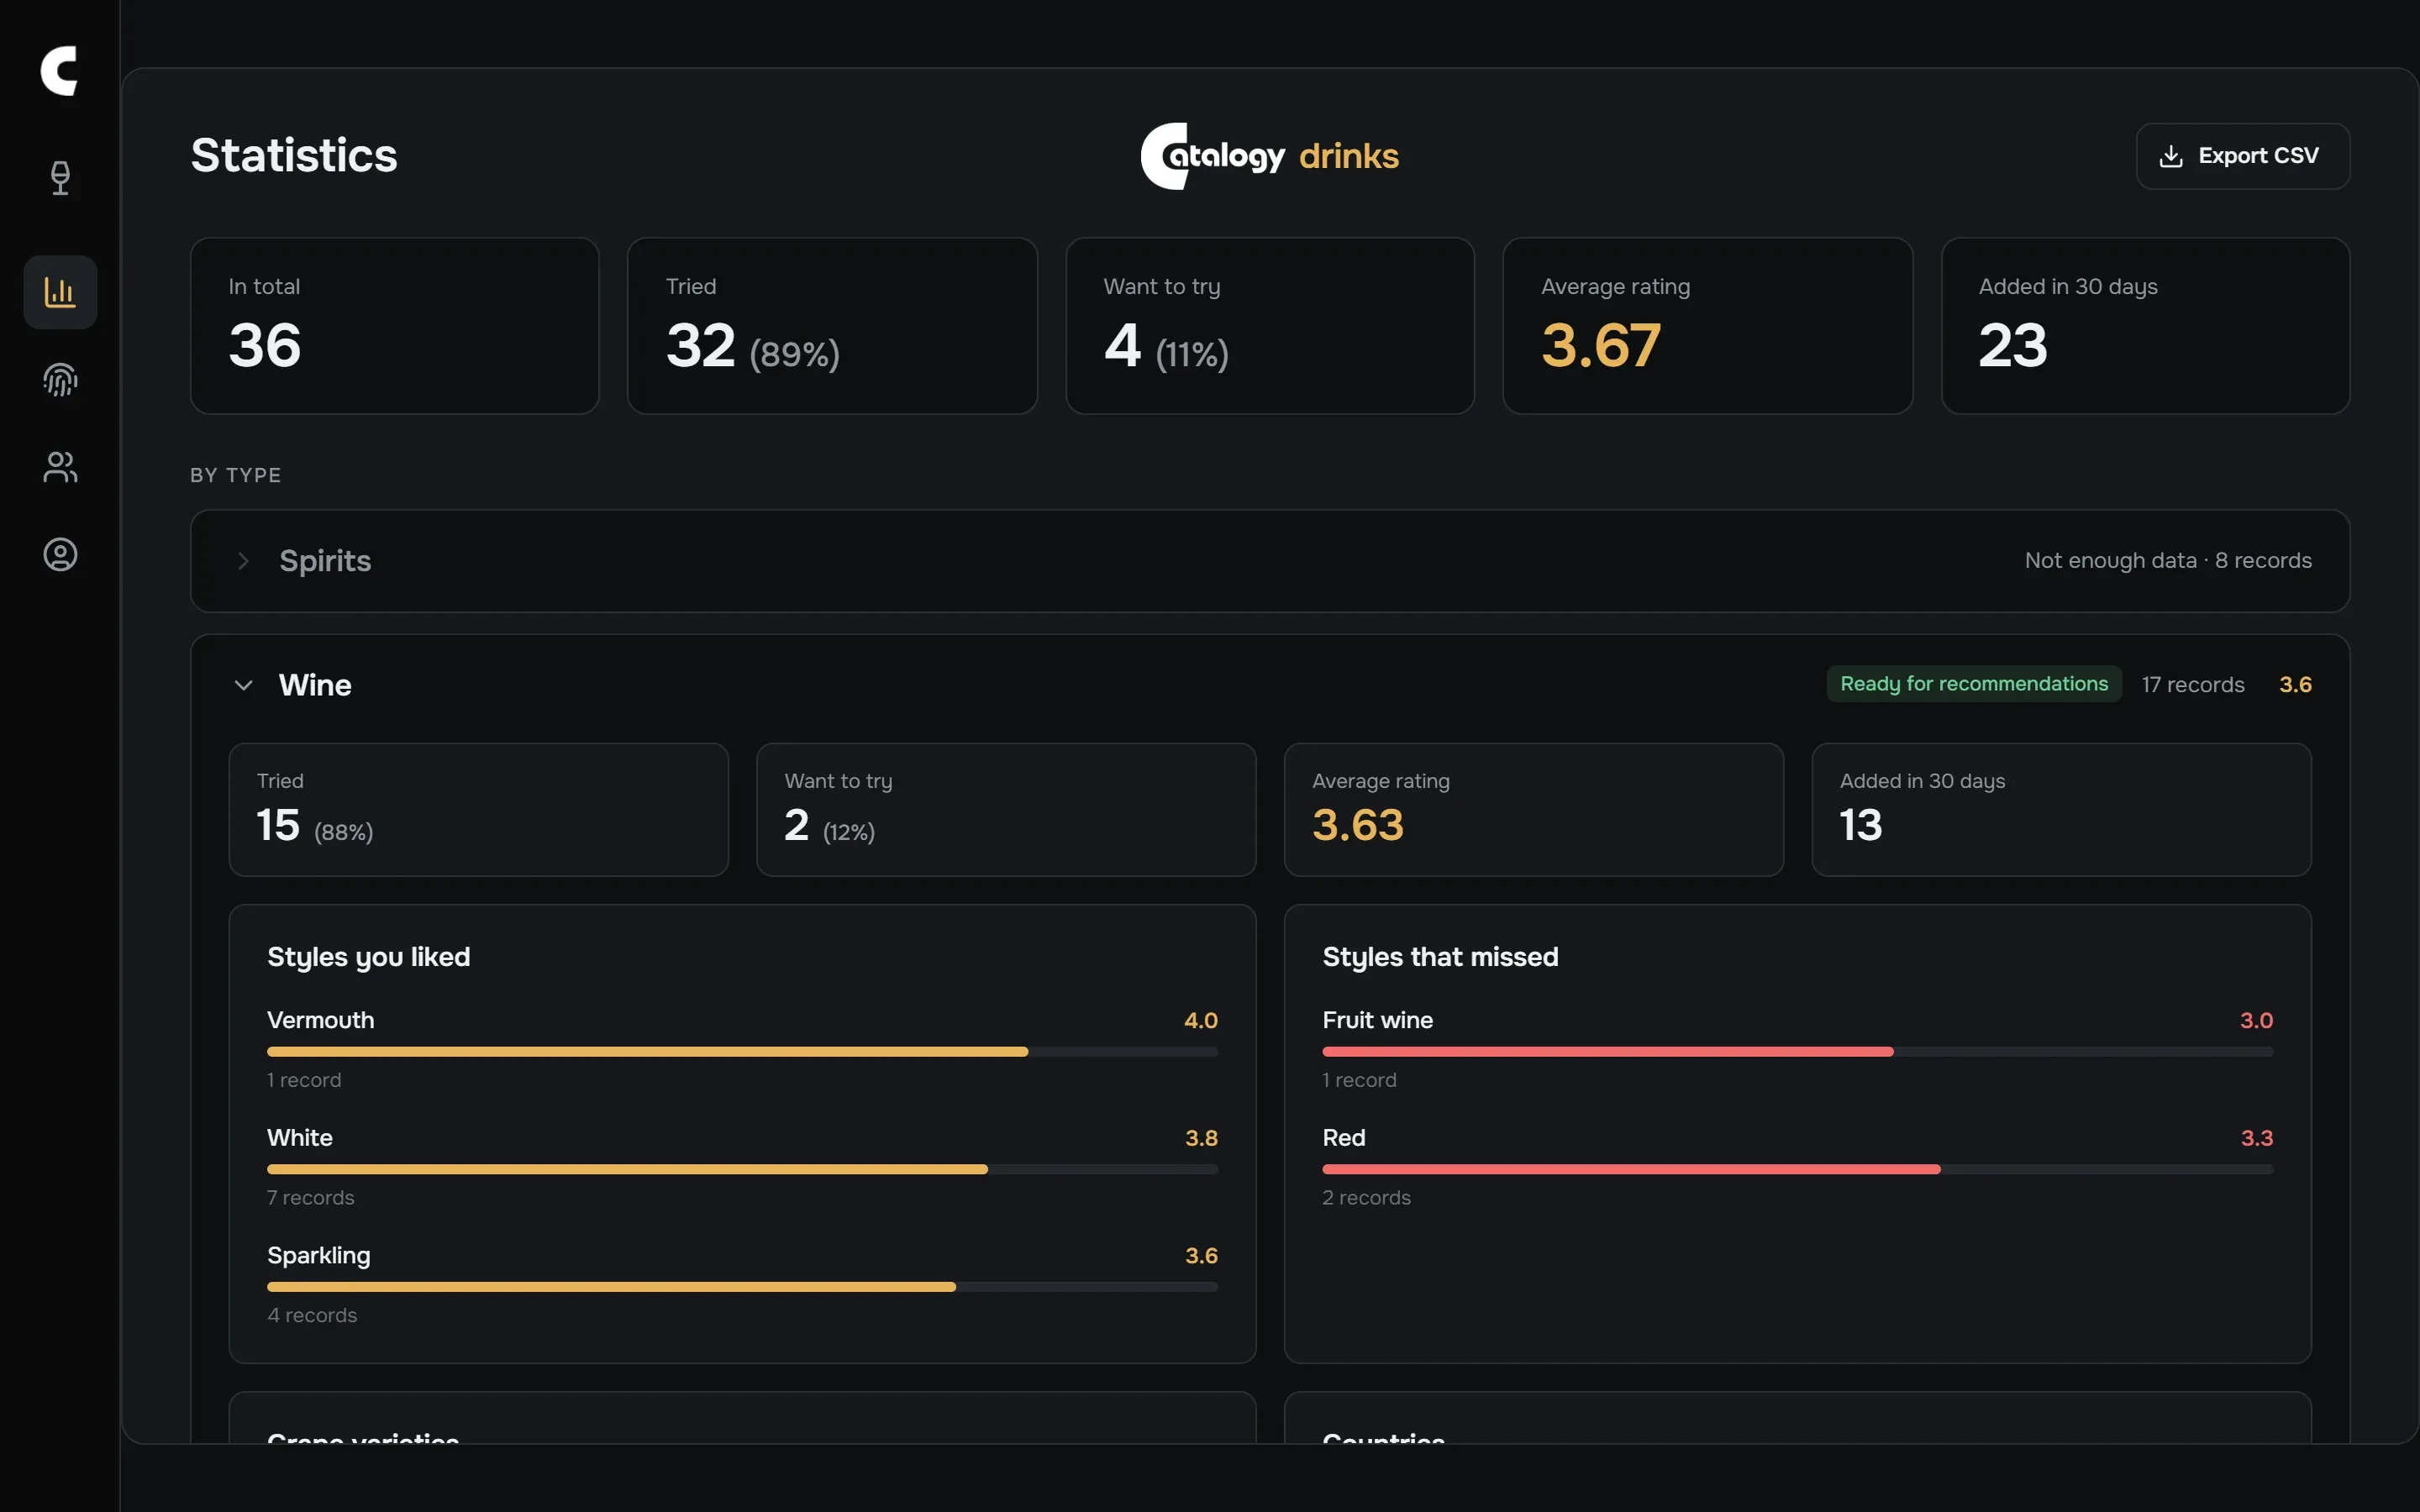Viewport: 2420px width, 1512px height.
Task: Click Wine Average rating 3.63 value
Action: 1358,826
